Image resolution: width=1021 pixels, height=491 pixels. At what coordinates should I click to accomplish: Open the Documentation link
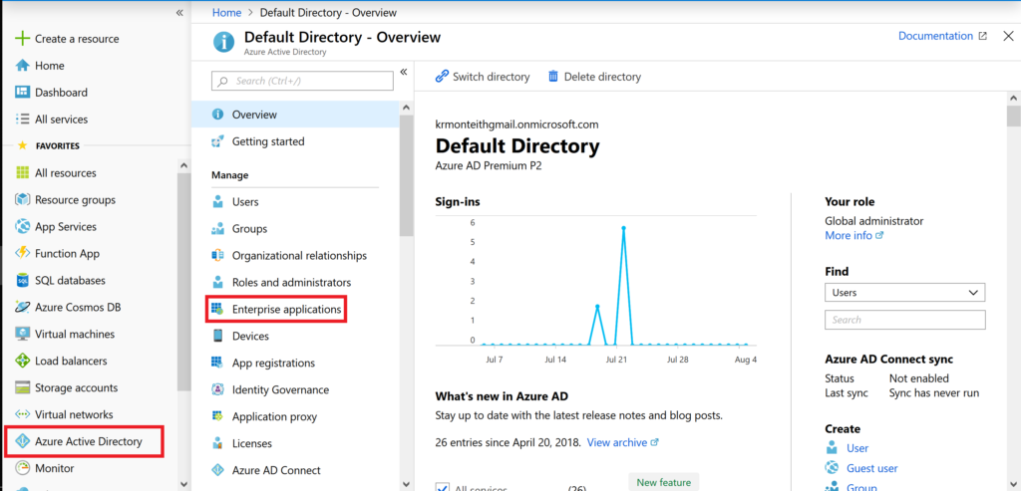point(942,37)
